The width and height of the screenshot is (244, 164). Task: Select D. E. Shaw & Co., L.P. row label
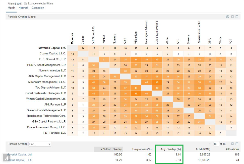[52, 59]
